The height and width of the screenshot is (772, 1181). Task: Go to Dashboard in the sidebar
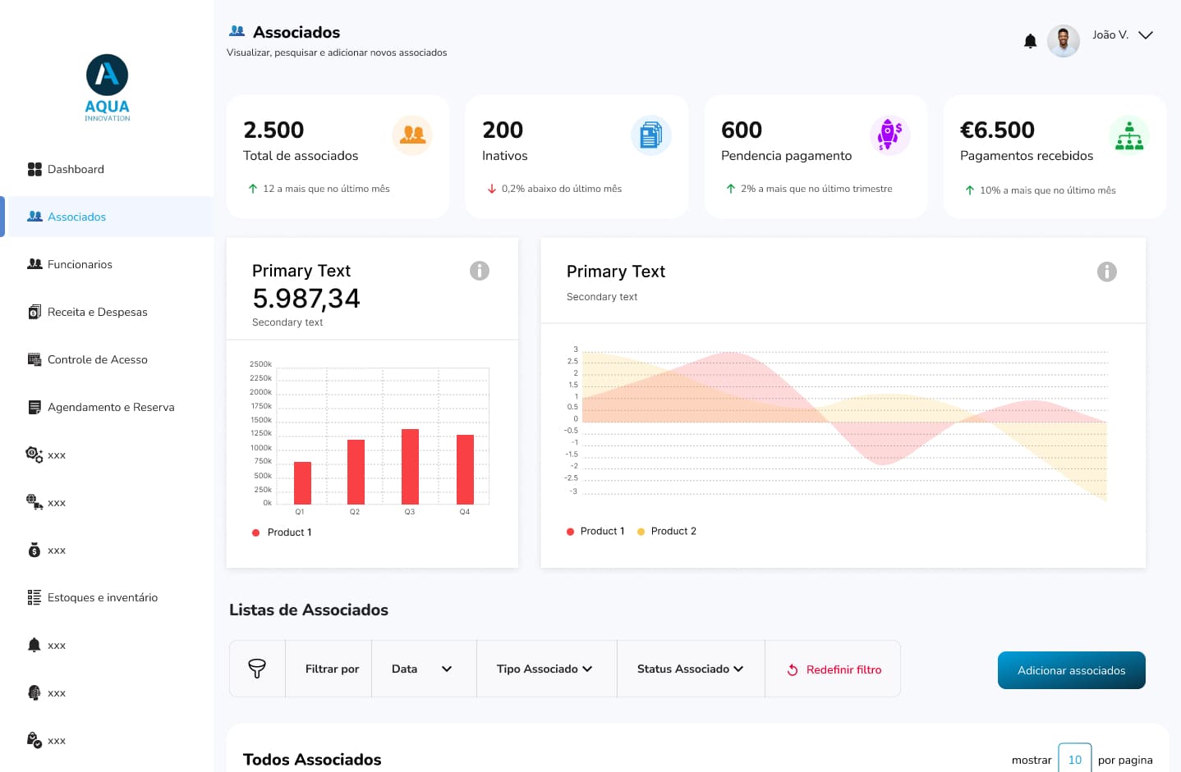tap(76, 169)
